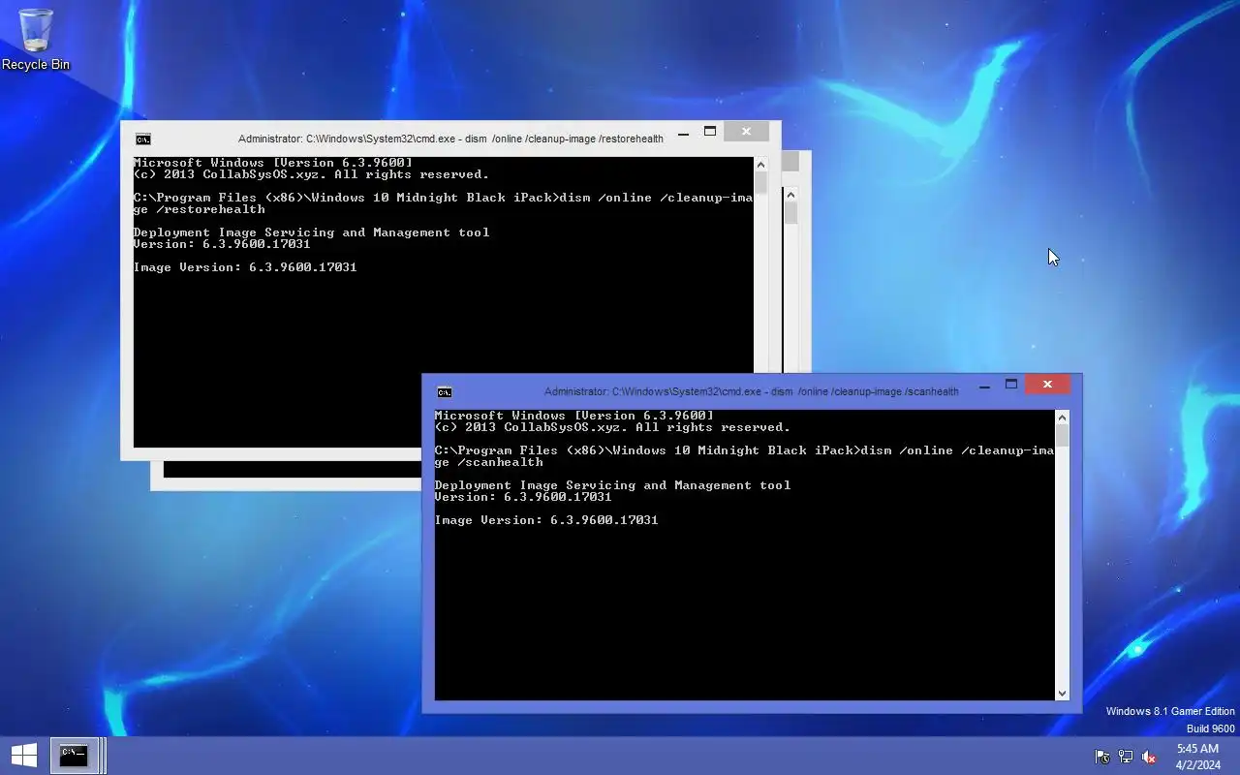
Task: Open the Recycle Bin desktop icon
Action: point(36,39)
